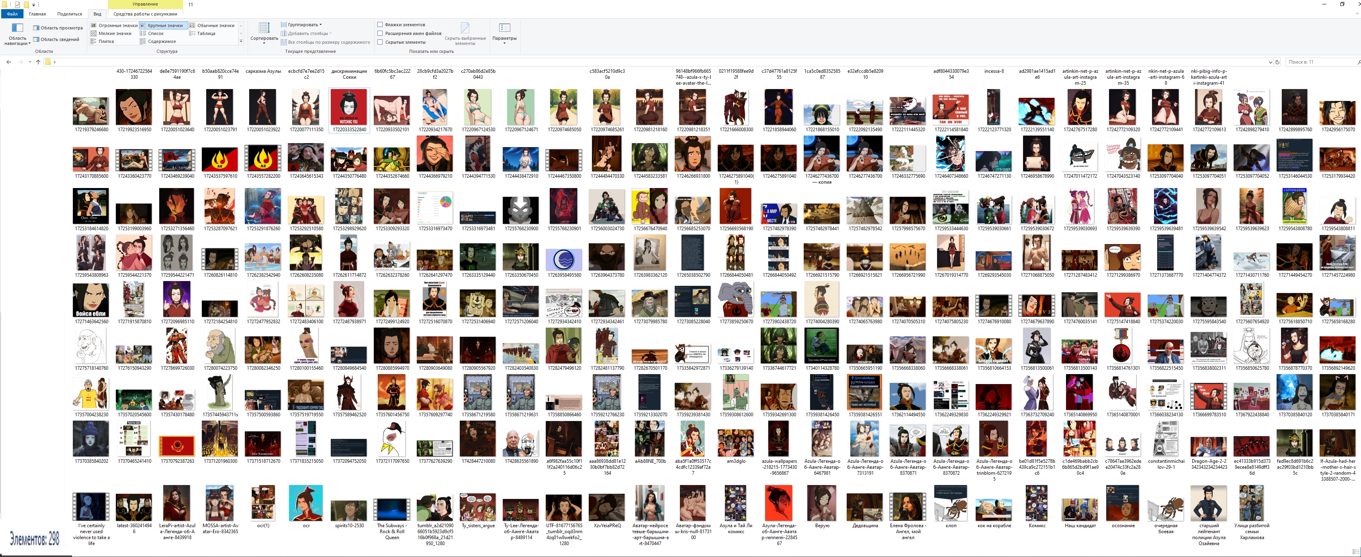Open Customize Quick Access Toolbar dropdown
This screenshot has height=557, width=1361.
click(x=34, y=4)
